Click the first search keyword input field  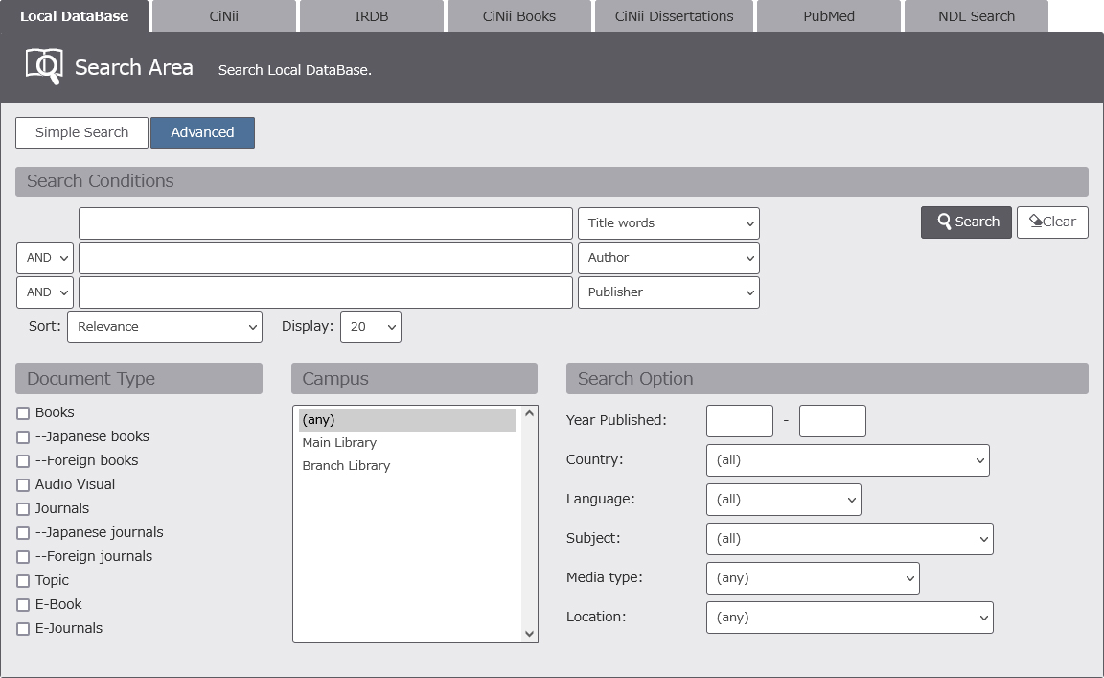(x=325, y=223)
